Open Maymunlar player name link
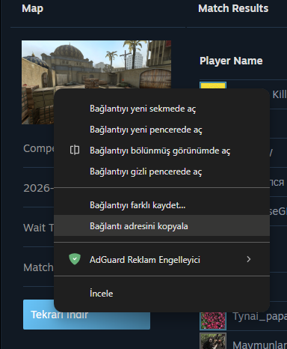The height and width of the screenshot is (349, 287). coord(260,345)
